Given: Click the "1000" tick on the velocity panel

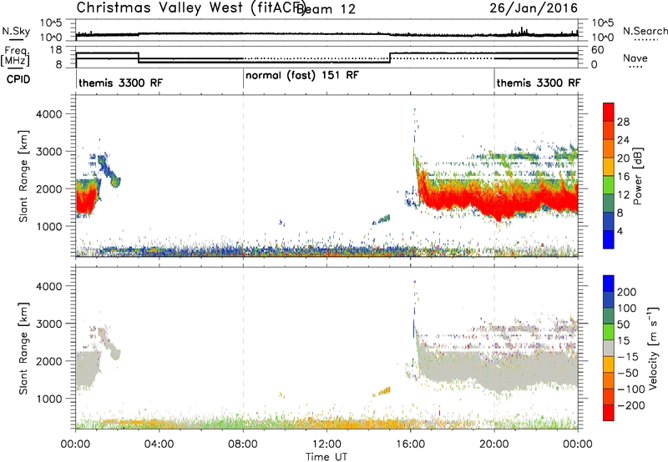Looking at the screenshot, I should 48,399.
